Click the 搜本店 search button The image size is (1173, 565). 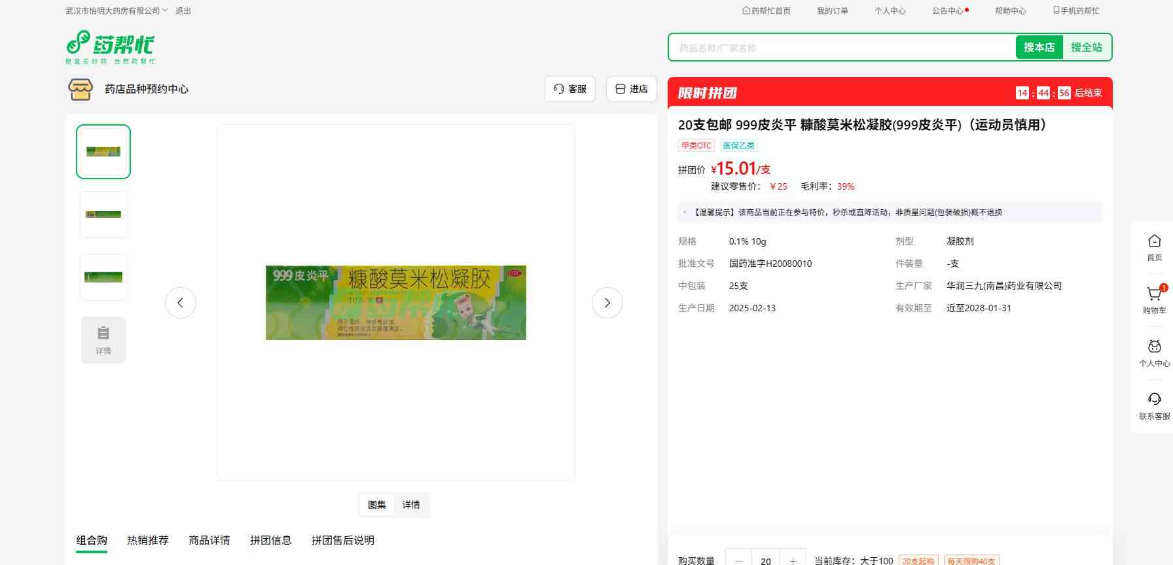(1039, 47)
